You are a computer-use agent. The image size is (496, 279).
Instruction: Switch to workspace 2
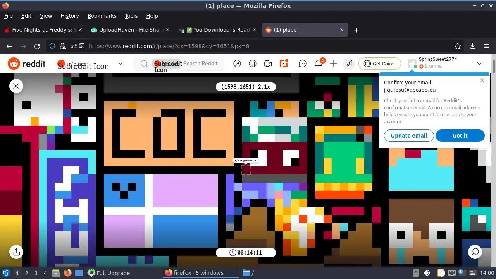26,273
